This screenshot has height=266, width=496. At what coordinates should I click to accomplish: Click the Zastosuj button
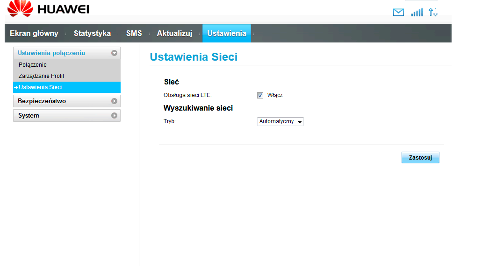point(420,157)
